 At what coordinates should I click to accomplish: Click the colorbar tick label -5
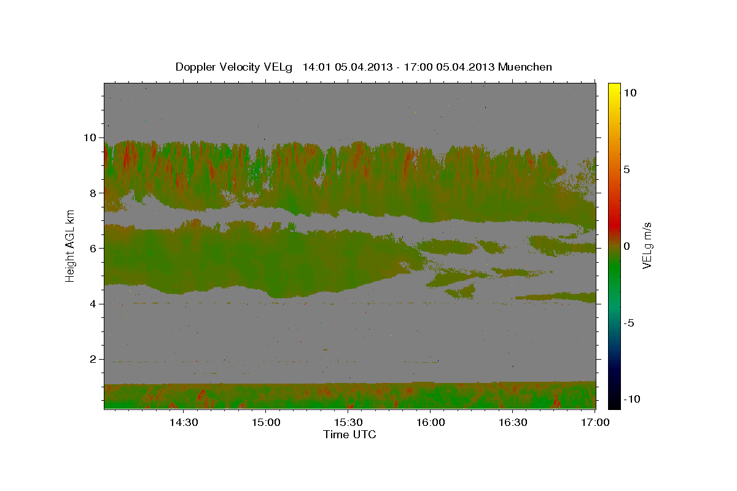pyautogui.click(x=629, y=323)
